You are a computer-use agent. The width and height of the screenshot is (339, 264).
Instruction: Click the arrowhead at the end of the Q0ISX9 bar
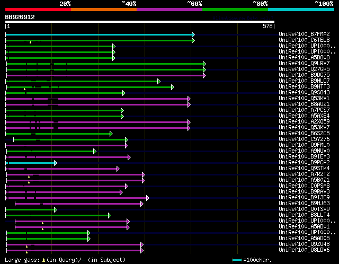click(x=56, y=210)
